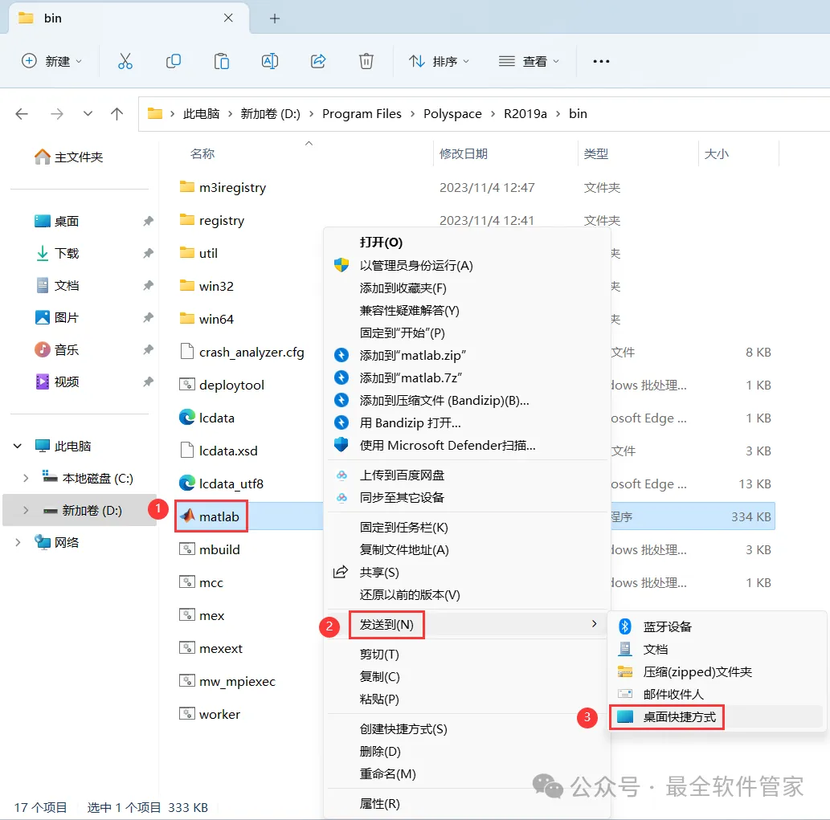Screen dimensions: 830x820
Task: Select the win64 folder
Action: (x=215, y=319)
